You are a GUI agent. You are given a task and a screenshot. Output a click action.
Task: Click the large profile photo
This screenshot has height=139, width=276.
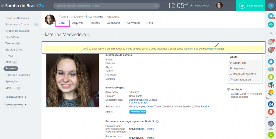pyautogui.click(x=73, y=80)
